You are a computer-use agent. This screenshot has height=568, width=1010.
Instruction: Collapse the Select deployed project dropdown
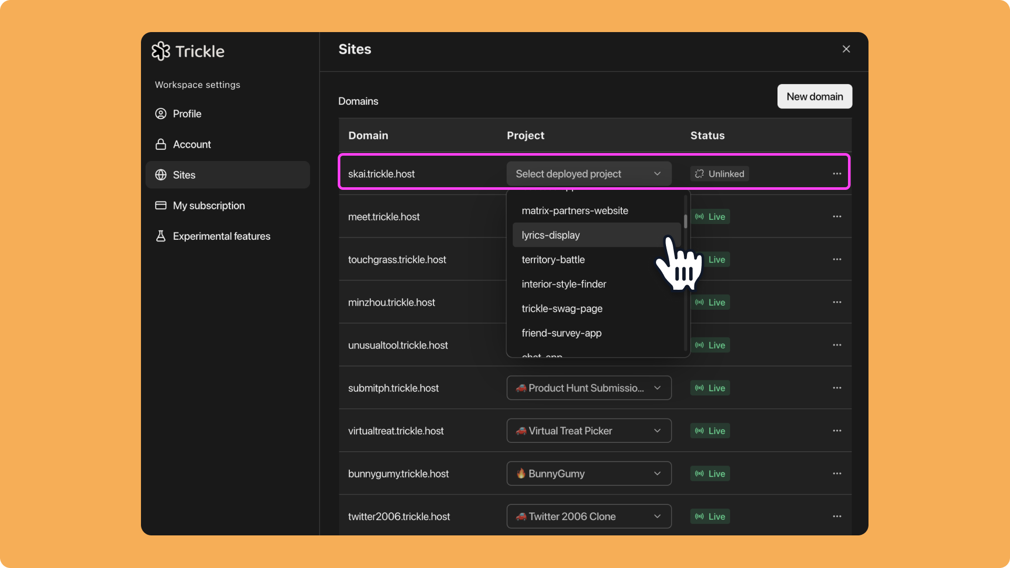[x=589, y=174]
